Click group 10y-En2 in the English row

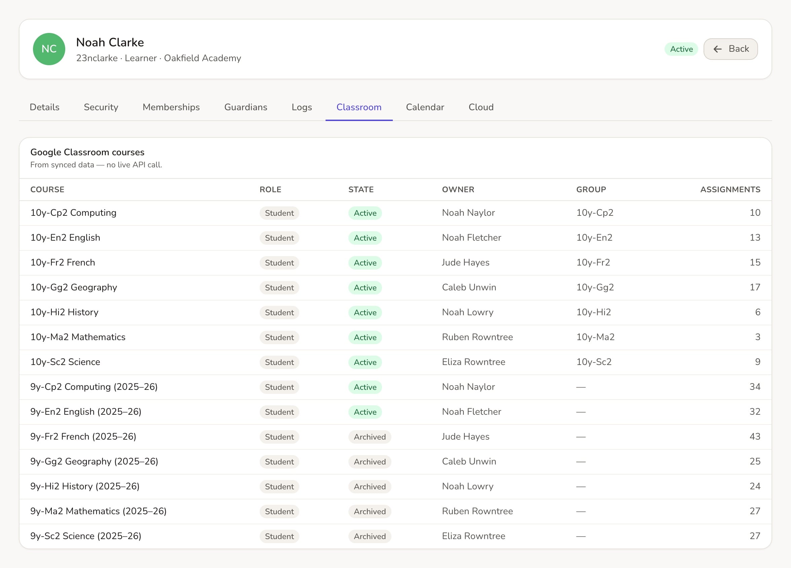click(594, 238)
